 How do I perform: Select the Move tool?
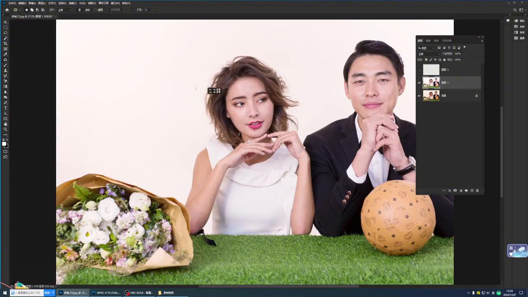click(x=5, y=22)
